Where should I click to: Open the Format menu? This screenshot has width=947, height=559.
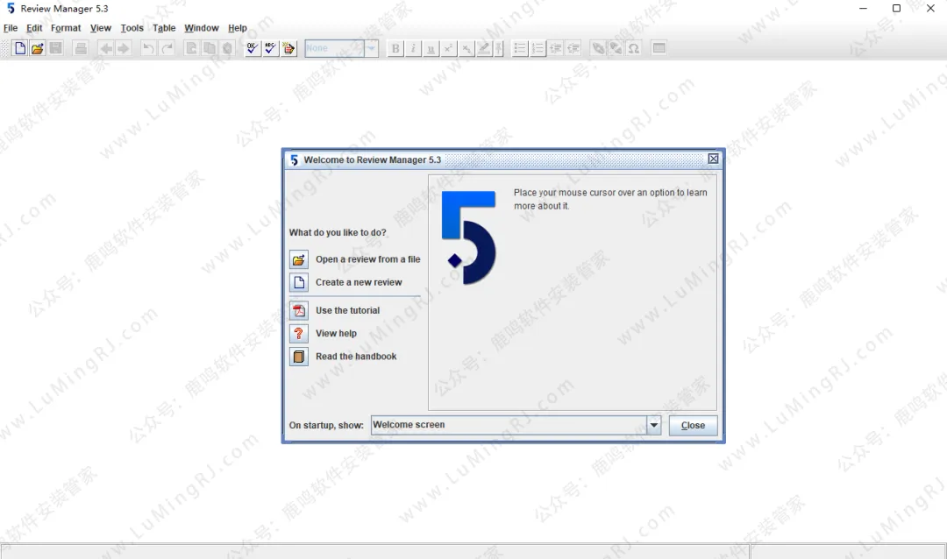[x=66, y=28]
